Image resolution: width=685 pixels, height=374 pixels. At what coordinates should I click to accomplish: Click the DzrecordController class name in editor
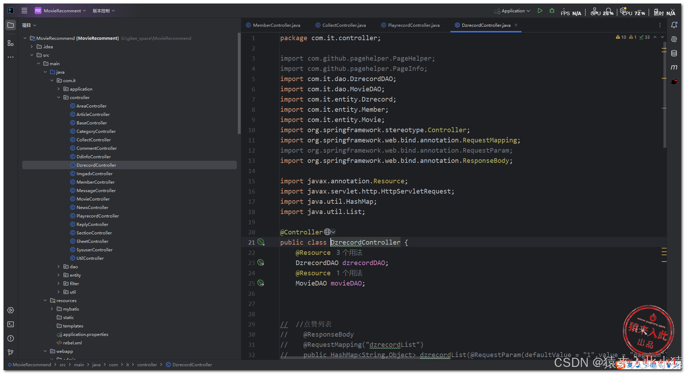pos(365,242)
